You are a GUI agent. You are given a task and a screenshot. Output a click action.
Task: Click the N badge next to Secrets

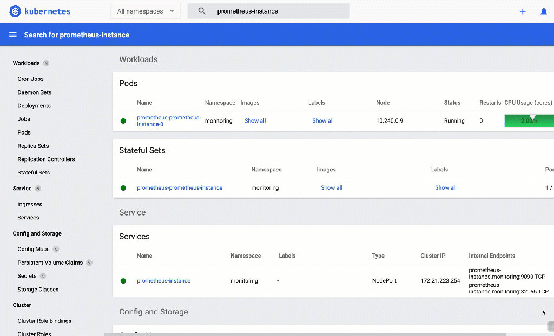[43, 276]
